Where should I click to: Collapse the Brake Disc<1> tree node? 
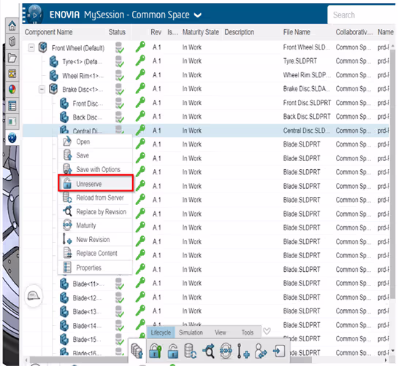pyautogui.click(x=42, y=89)
